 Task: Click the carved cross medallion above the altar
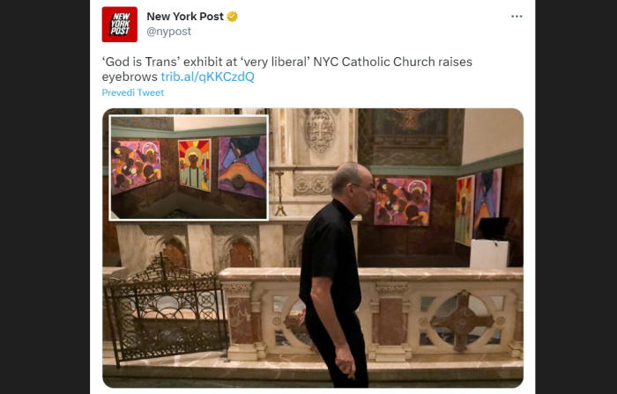(x=320, y=131)
